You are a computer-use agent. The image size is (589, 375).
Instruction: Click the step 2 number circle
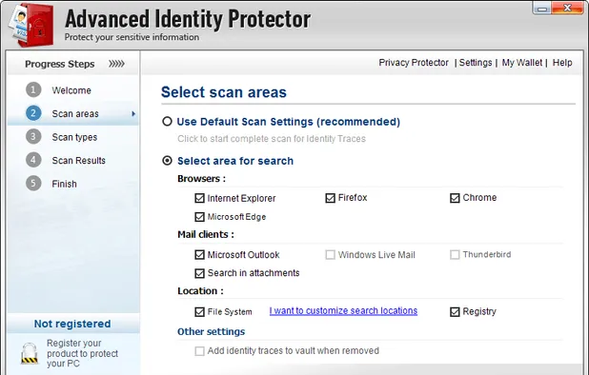pos(33,113)
